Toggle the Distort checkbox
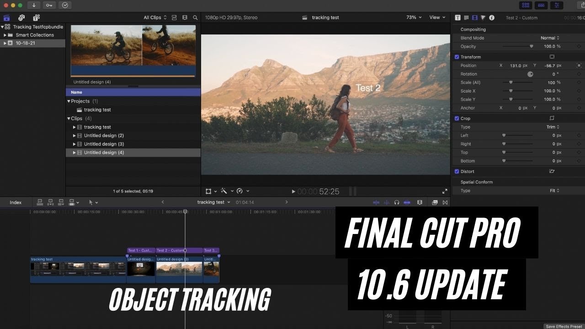The height and width of the screenshot is (329, 585). coord(457,171)
